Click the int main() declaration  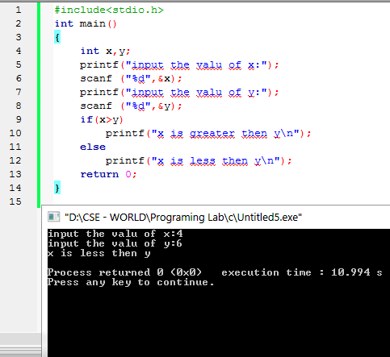click(86, 23)
